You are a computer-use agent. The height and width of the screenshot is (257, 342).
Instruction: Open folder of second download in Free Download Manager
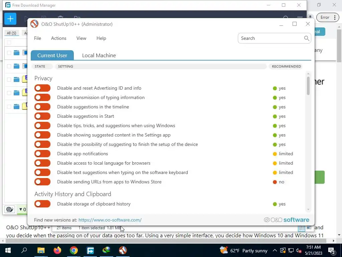point(17,66)
